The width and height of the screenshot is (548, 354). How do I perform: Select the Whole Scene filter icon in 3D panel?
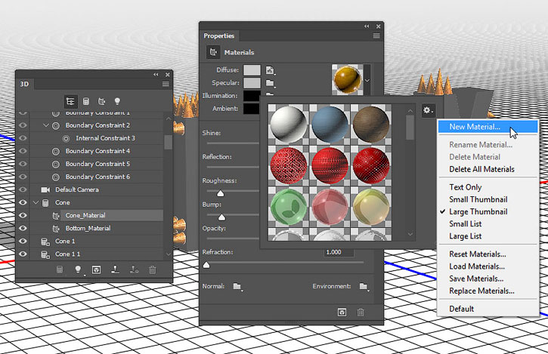coord(70,101)
